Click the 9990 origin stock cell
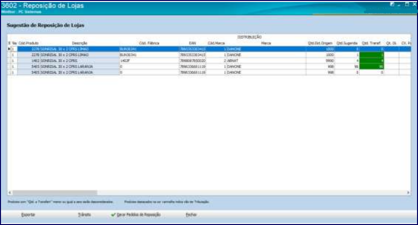Screen dimensions: 418x225 click(320, 61)
